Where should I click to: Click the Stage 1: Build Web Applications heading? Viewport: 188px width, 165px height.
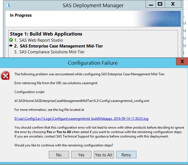pyautogui.click(x=46, y=34)
